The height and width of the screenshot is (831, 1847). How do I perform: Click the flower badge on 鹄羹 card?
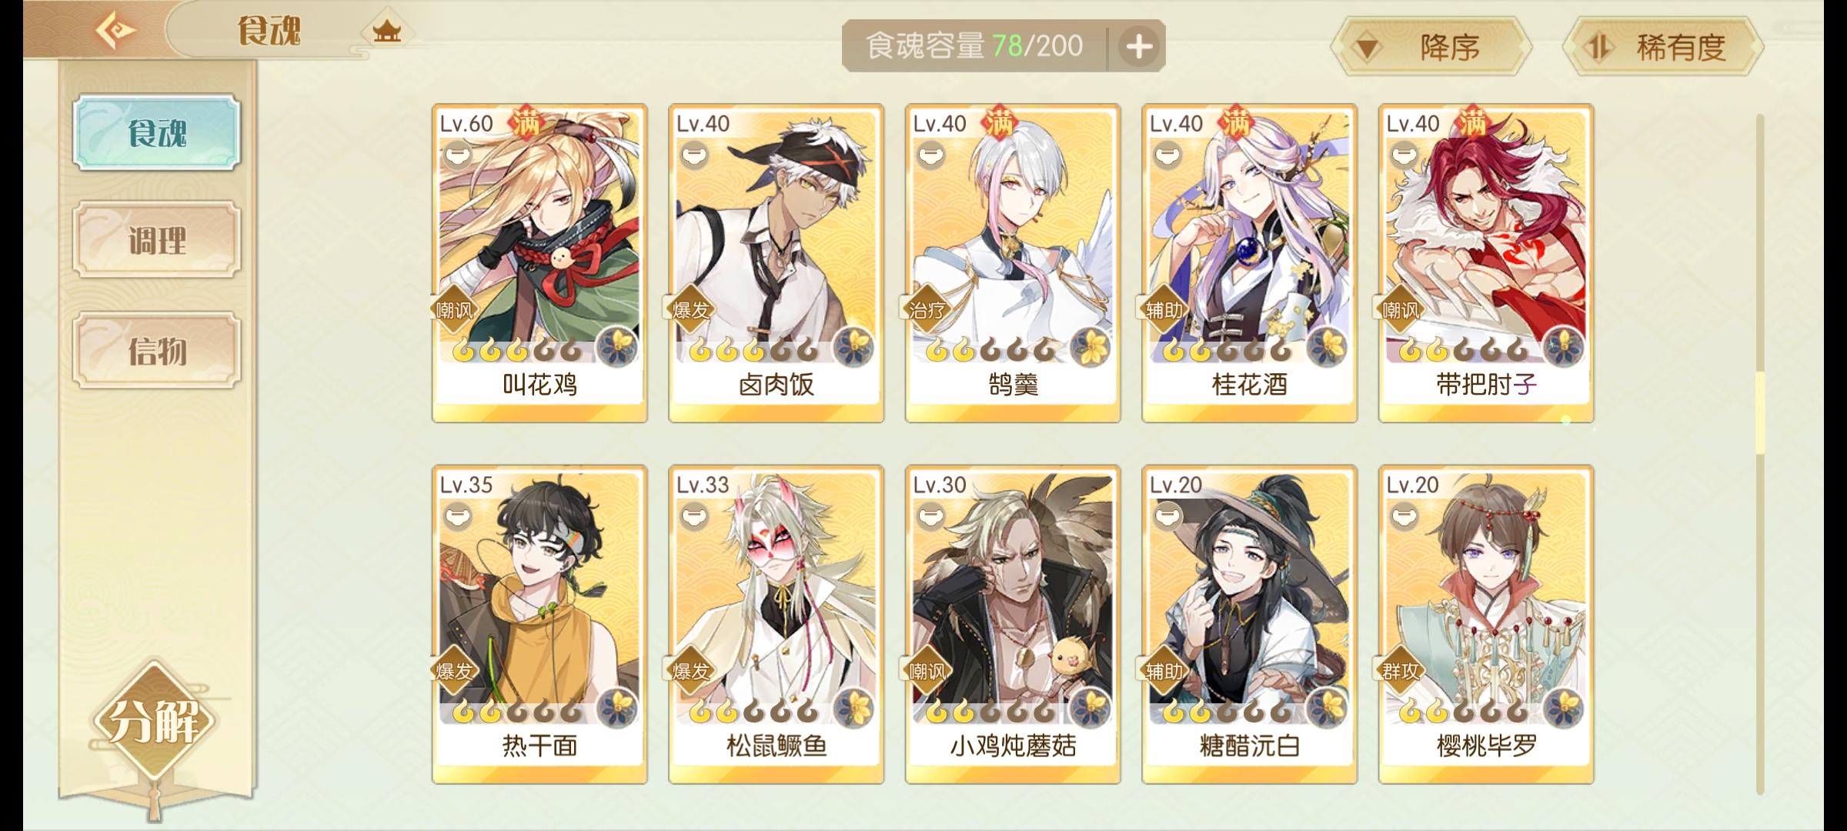click(x=1090, y=346)
